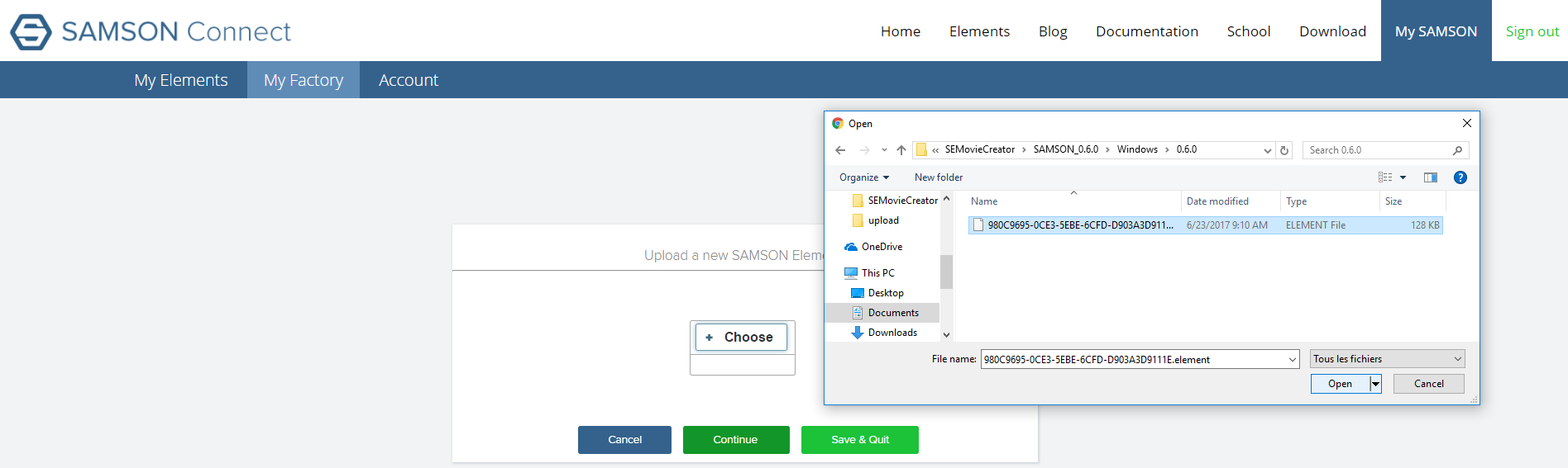Go up one folder level
The image size is (1568, 468).
(x=901, y=150)
